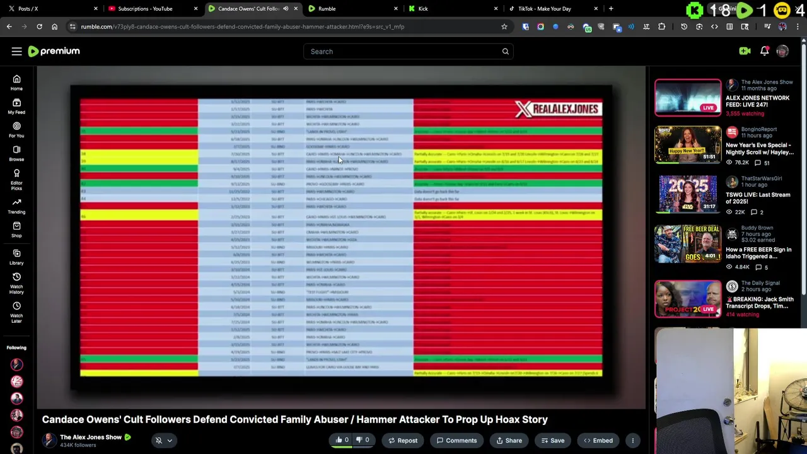Screen dimensions: 807x454
Task: Save the video
Action: [553, 441]
